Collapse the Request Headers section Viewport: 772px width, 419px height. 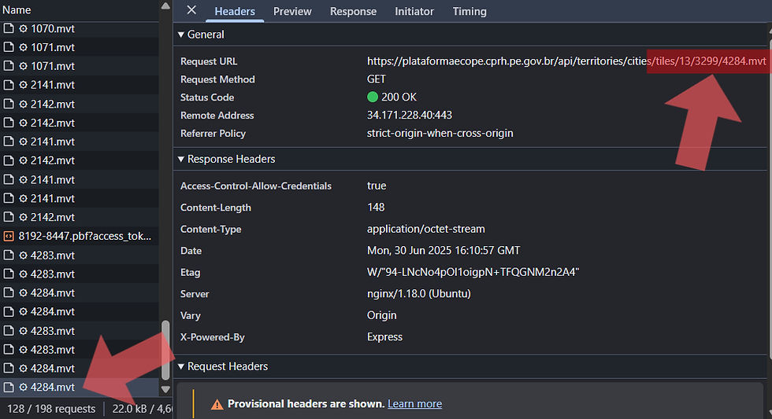(x=181, y=366)
